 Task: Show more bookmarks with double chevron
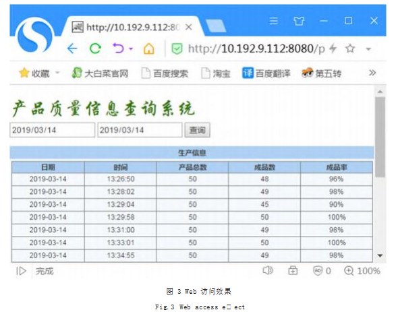point(372,73)
